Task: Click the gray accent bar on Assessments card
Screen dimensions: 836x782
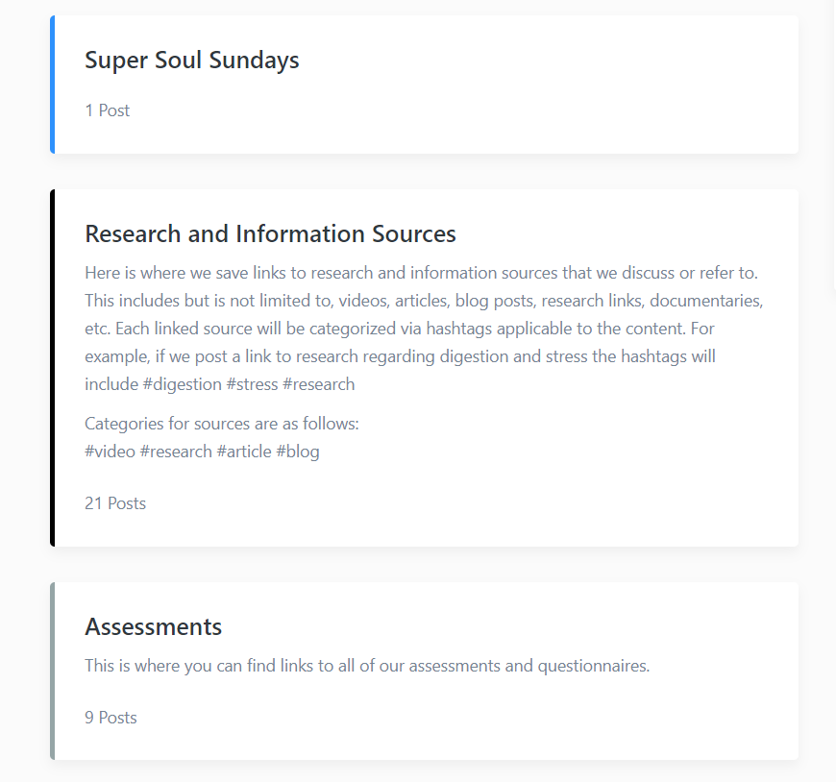Action: pos(53,671)
